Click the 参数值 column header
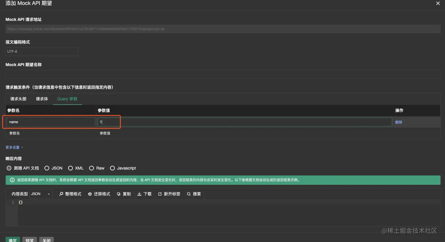445x242 pixels. click(104, 111)
